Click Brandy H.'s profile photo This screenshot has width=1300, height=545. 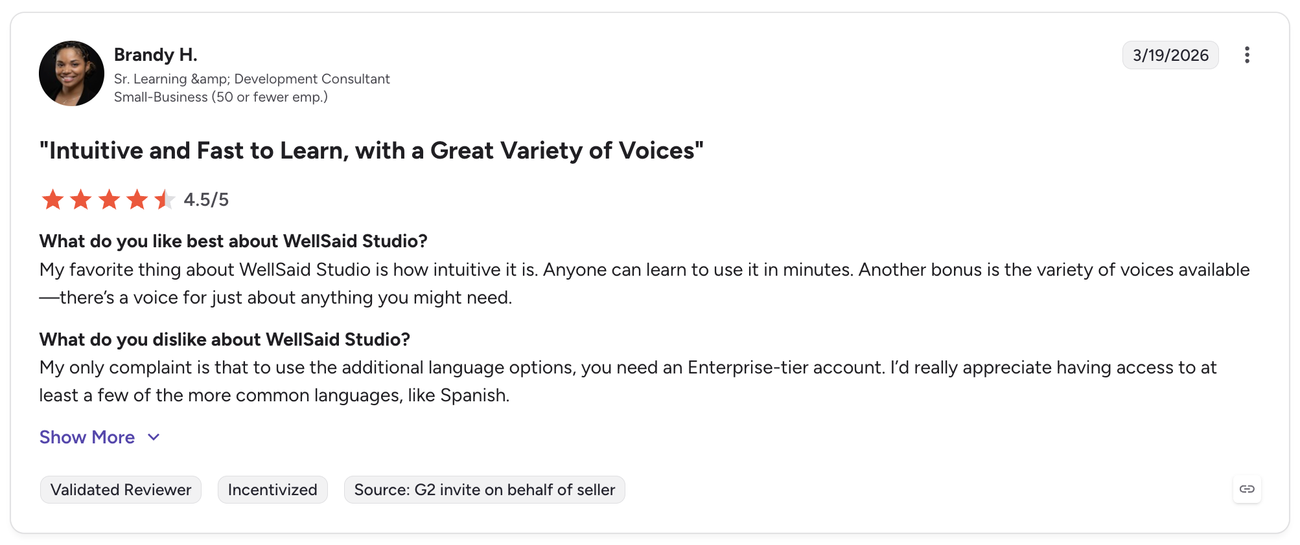[71, 73]
